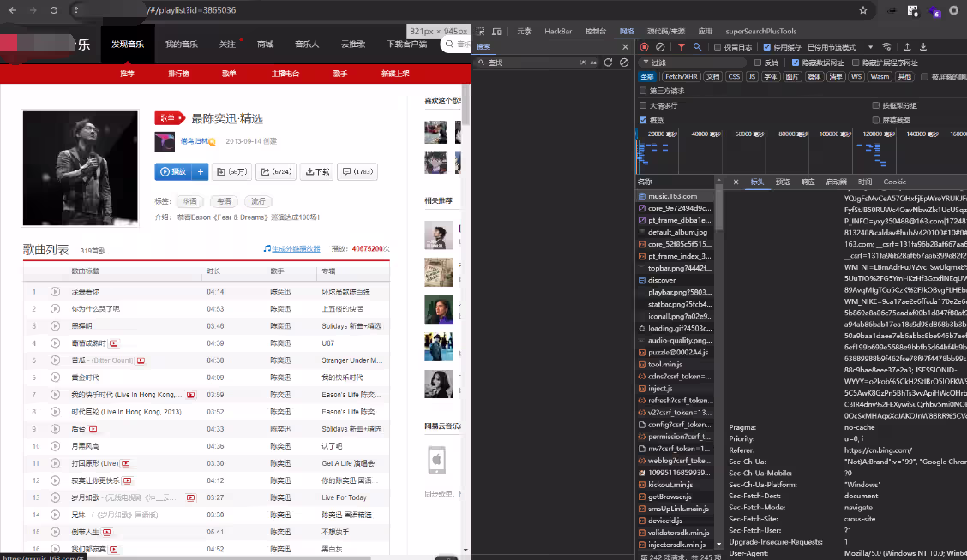This screenshot has height=560, width=967.
Task: Clear the network log with the clear icon
Action: [660, 47]
